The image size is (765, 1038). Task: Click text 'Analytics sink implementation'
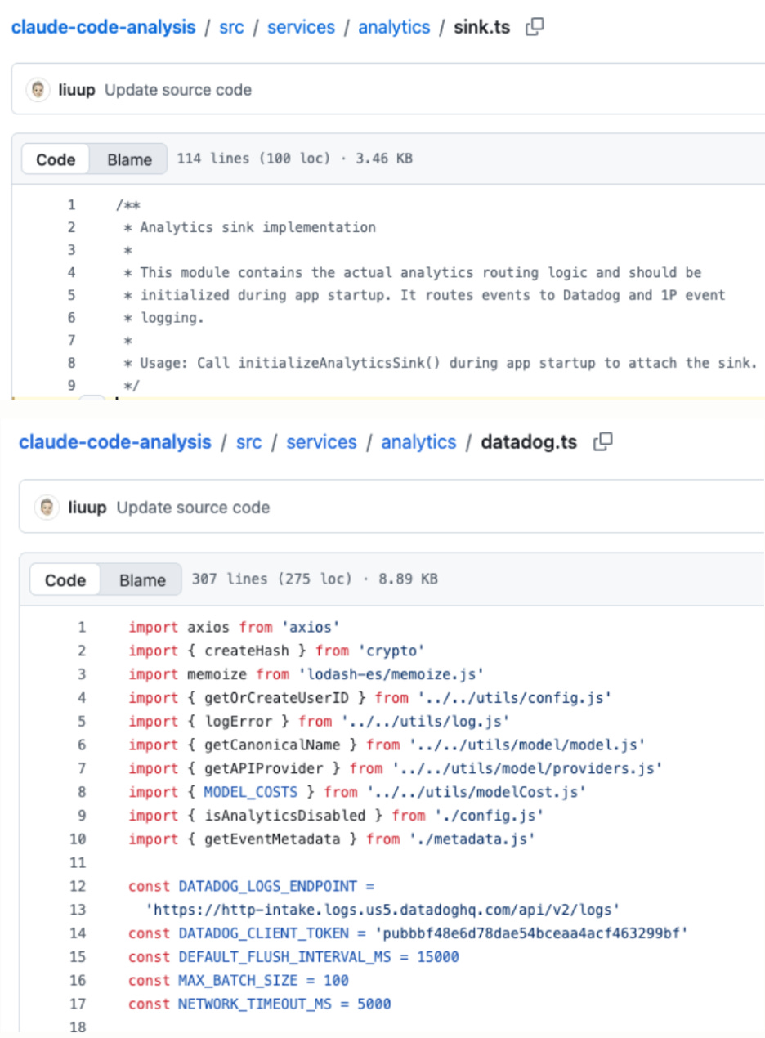[x=258, y=227]
